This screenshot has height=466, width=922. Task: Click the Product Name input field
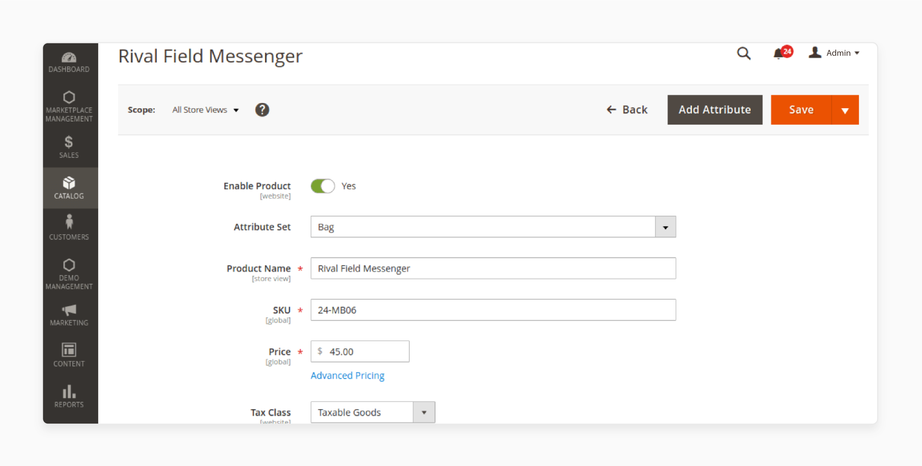[x=493, y=268]
